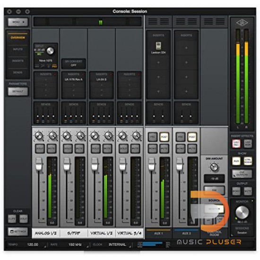The height and width of the screenshot is (260, 260).
Task: Open the SR CONVERT OFF menu
Action: pos(74,63)
